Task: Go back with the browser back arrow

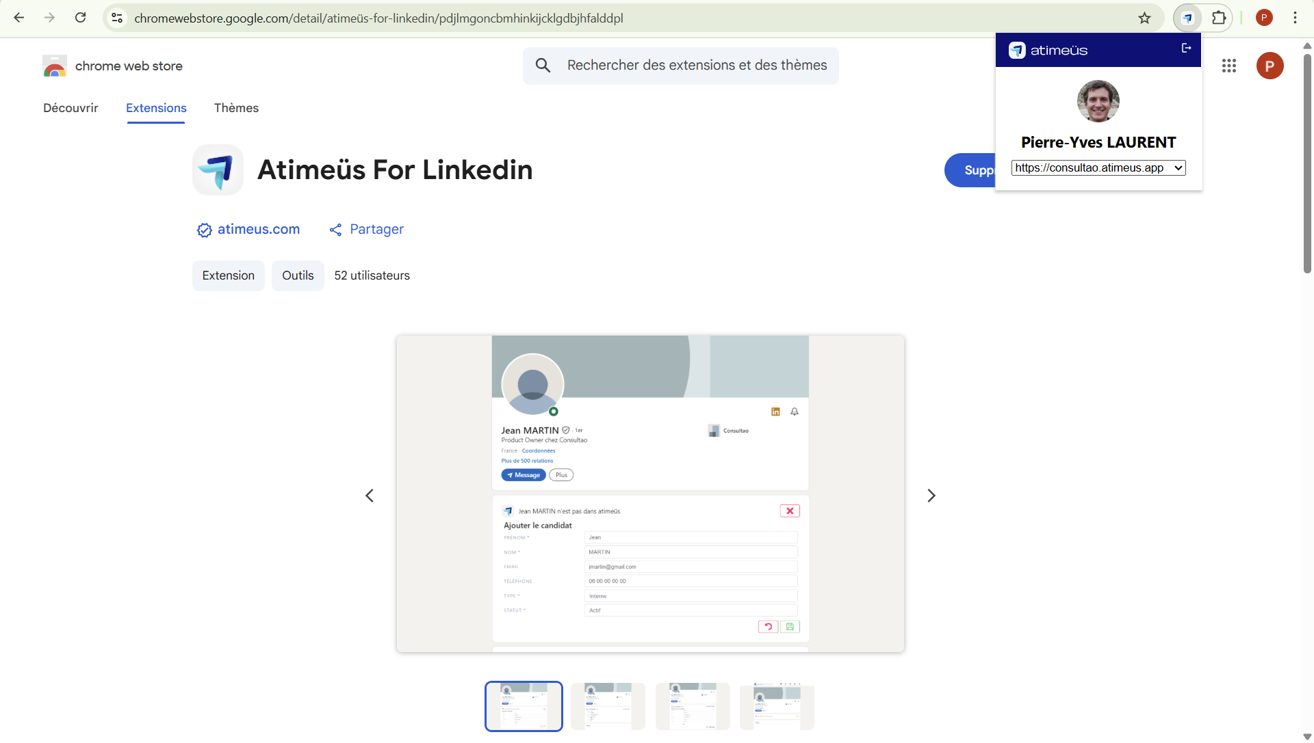Action: coord(19,18)
